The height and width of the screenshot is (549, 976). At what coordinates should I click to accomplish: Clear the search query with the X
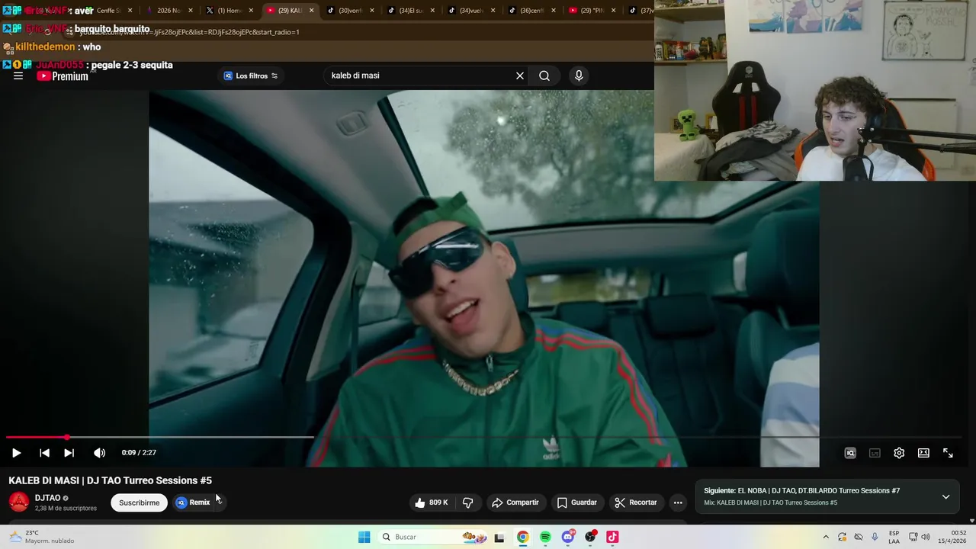(520, 75)
